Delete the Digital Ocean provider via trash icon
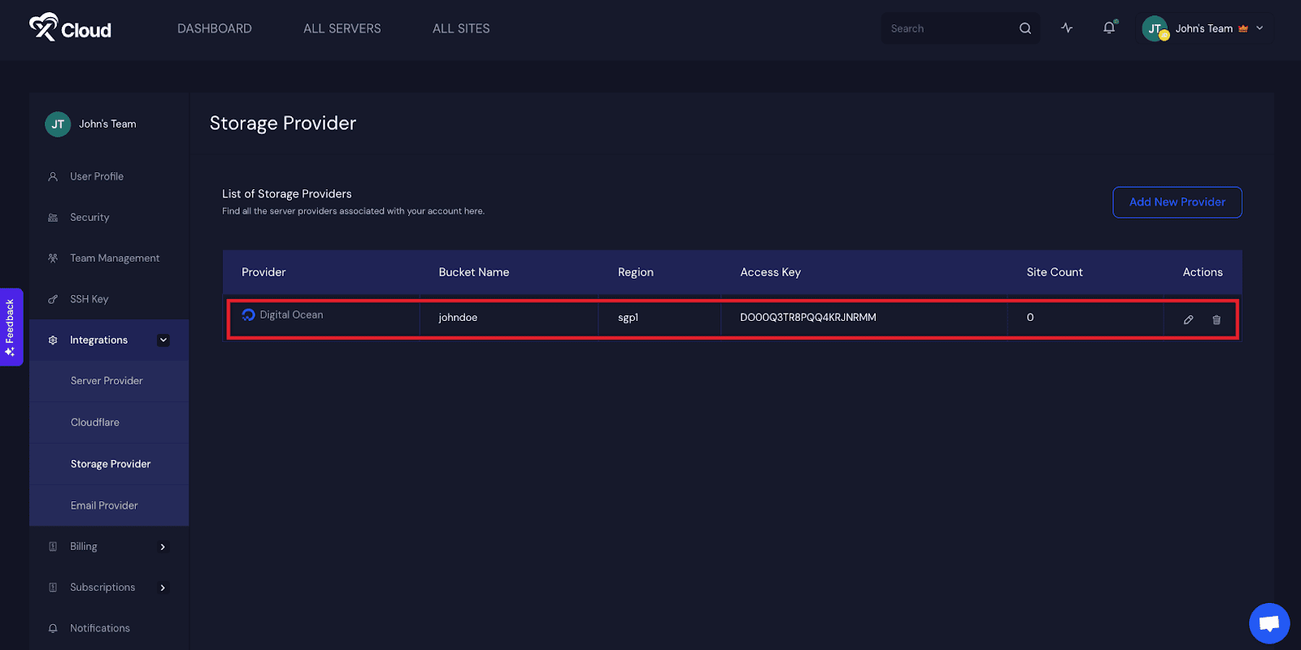Image resolution: width=1301 pixels, height=650 pixels. click(x=1216, y=320)
